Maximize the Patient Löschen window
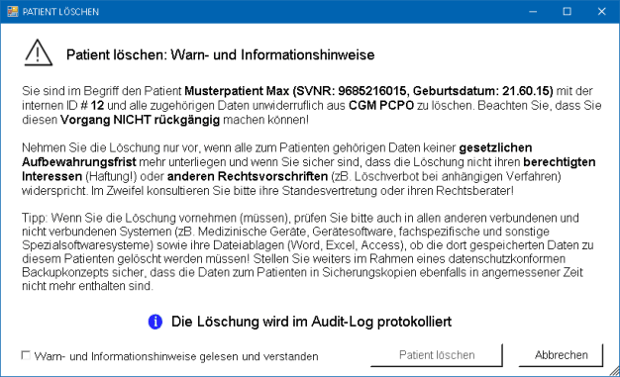Image resolution: width=620 pixels, height=377 pixels. (x=568, y=12)
